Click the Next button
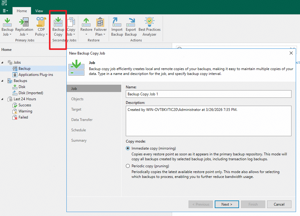Image resolution: width=300 pixels, height=216 pixels. coord(227,204)
